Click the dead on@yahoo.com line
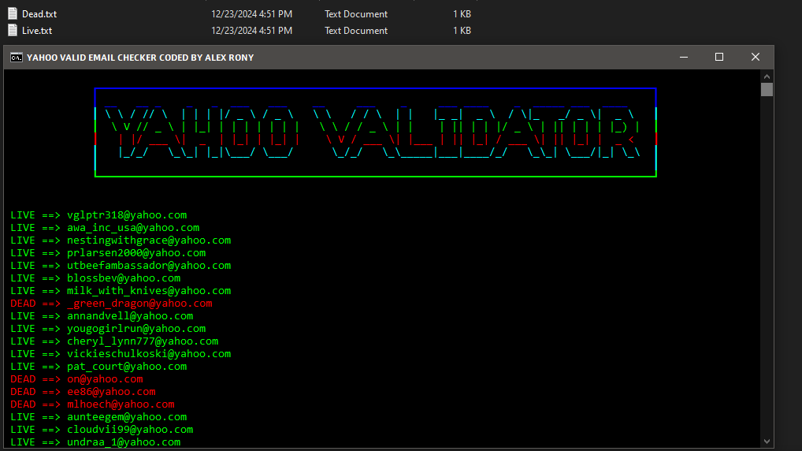This screenshot has width=802, height=451. click(x=76, y=378)
